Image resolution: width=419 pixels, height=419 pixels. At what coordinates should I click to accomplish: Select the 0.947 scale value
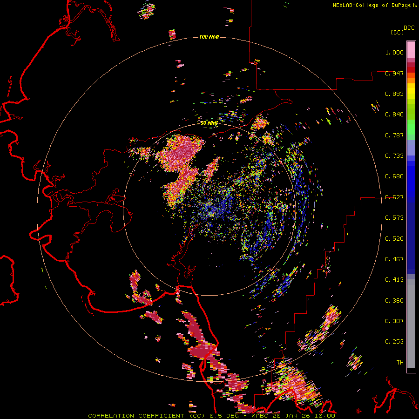[x=394, y=73]
